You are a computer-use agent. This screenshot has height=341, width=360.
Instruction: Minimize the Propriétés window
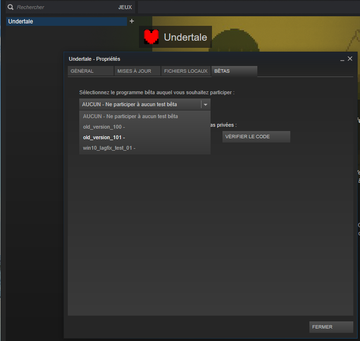tap(342, 59)
